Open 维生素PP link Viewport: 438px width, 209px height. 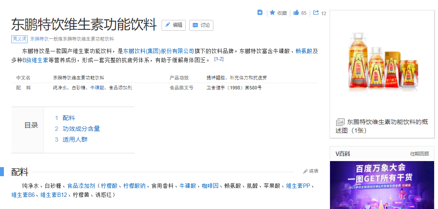298,186
